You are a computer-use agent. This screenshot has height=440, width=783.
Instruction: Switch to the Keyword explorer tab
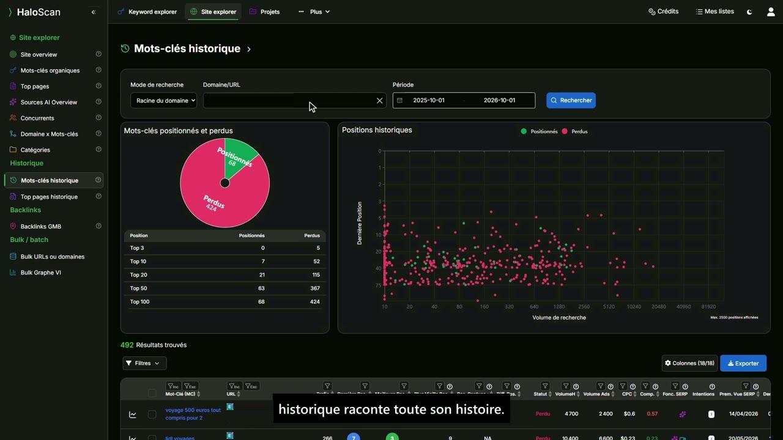147,12
